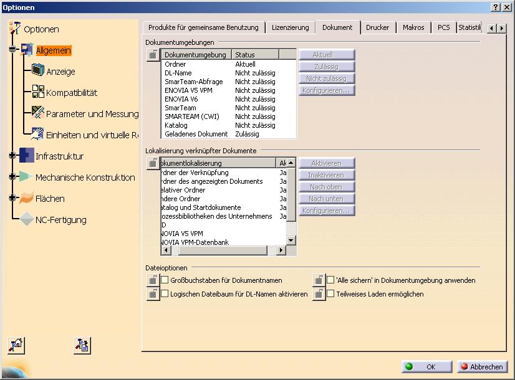This screenshot has width=515, height=380.
Task: Click the Aktuell button
Action: [x=327, y=55]
